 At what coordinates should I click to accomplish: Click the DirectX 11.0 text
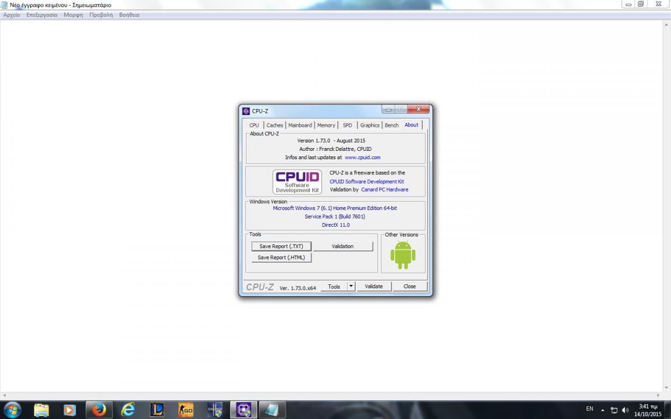(335, 225)
